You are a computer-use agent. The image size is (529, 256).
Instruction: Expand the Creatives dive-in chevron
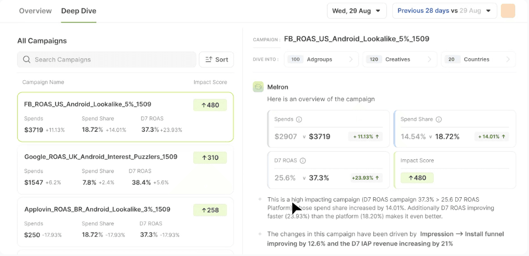[x=429, y=59]
